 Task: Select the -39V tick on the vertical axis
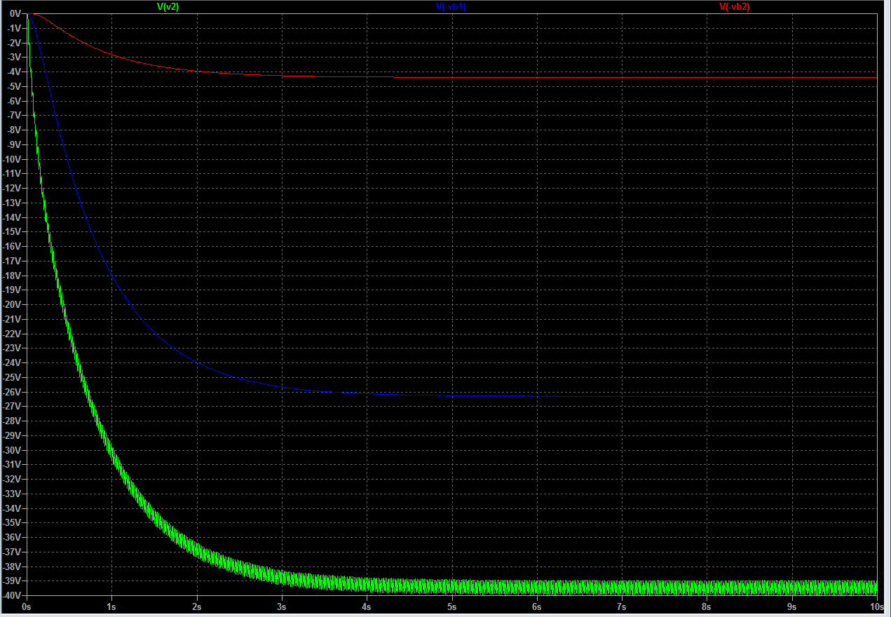11,581
